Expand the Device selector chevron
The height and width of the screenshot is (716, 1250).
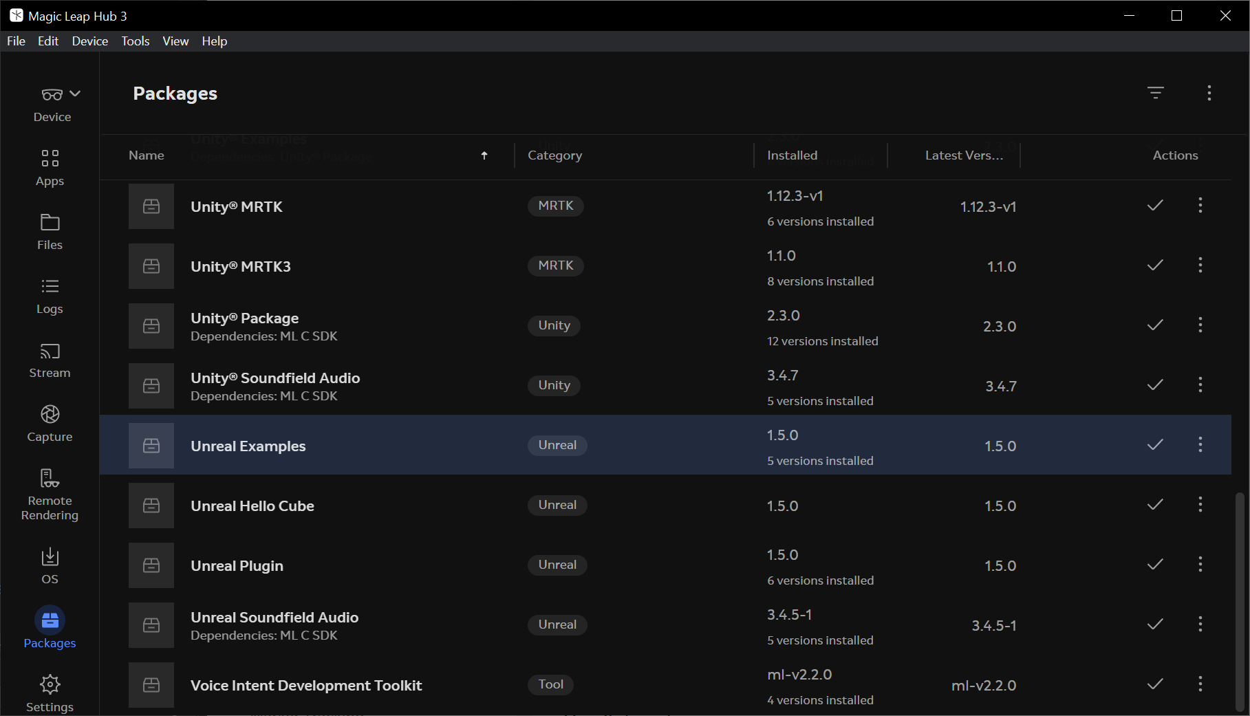75,94
